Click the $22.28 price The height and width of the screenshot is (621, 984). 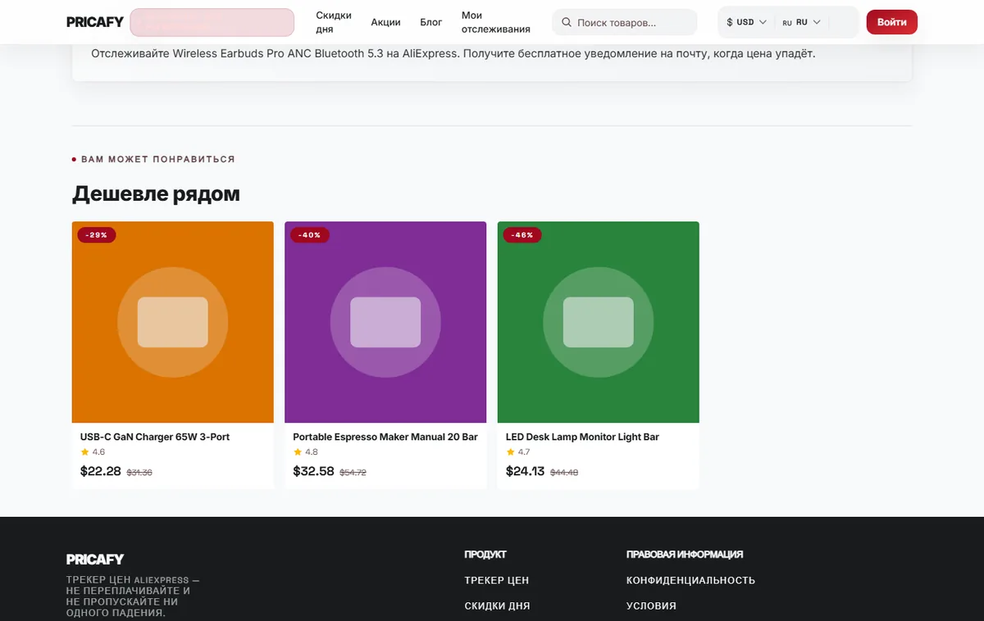click(101, 471)
